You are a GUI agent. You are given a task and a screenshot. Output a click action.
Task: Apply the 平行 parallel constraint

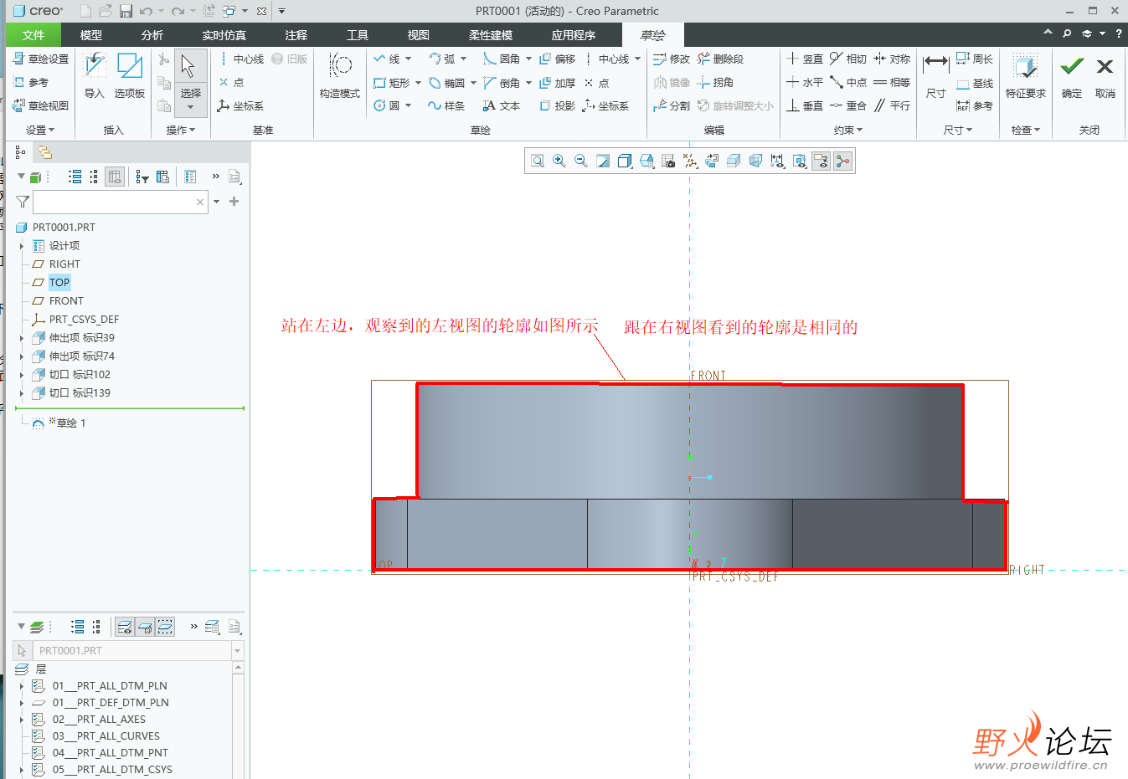(892, 106)
